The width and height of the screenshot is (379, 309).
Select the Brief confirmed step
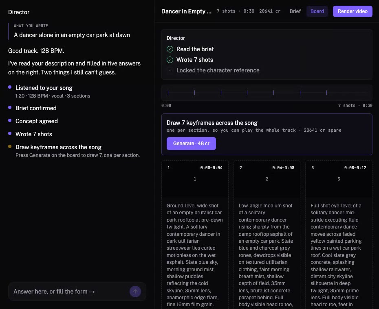36,108
